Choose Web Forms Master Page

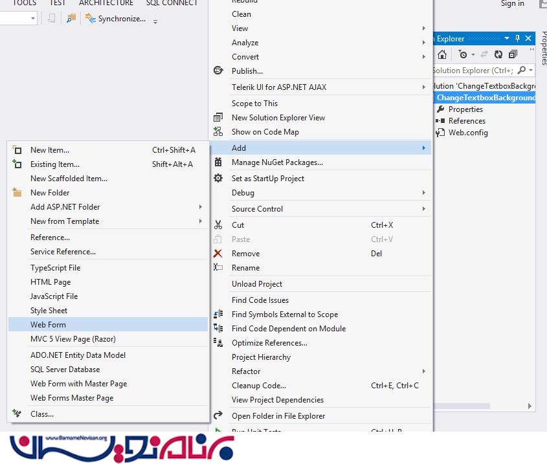pyautogui.click(x=108, y=398)
